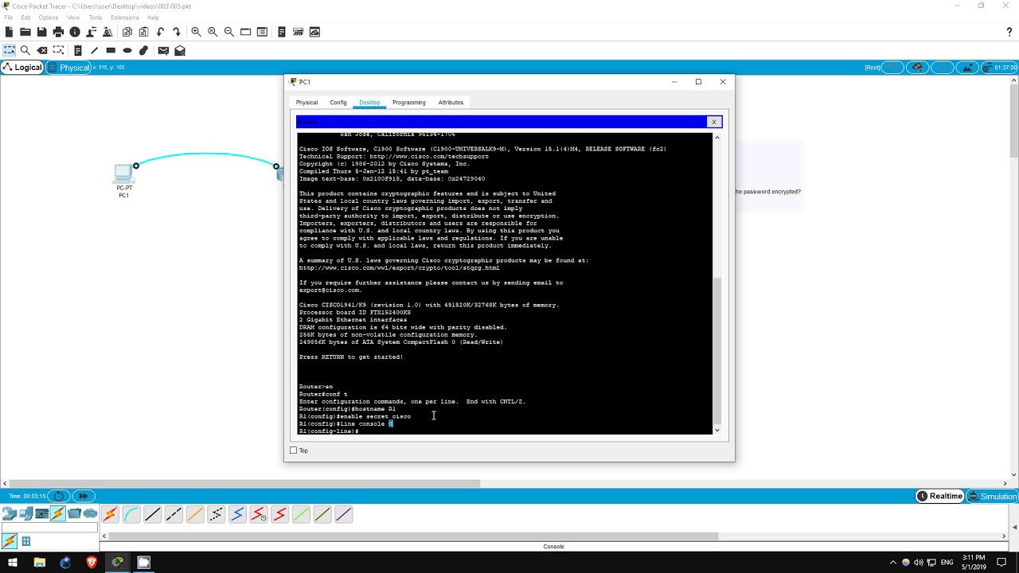The image size is (1019, 573).
Task: Select the blue serial DTE cable
Action: pos(237,515)
